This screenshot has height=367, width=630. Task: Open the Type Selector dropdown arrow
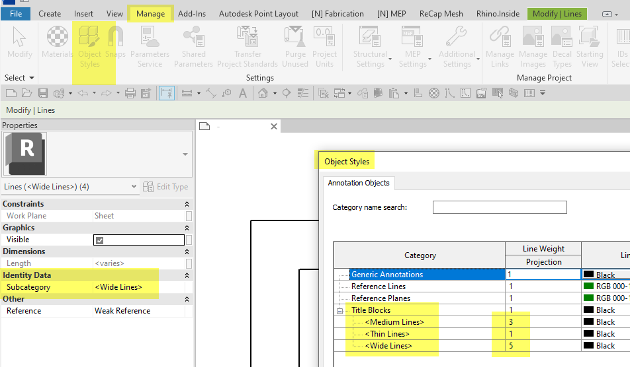[x=185, y=154]
